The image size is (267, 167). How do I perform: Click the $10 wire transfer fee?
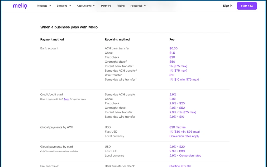[x=172, y=75]
